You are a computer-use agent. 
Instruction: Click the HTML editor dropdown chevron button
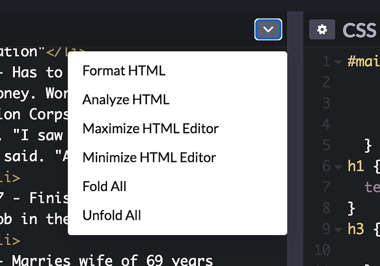tap(268, 30)
